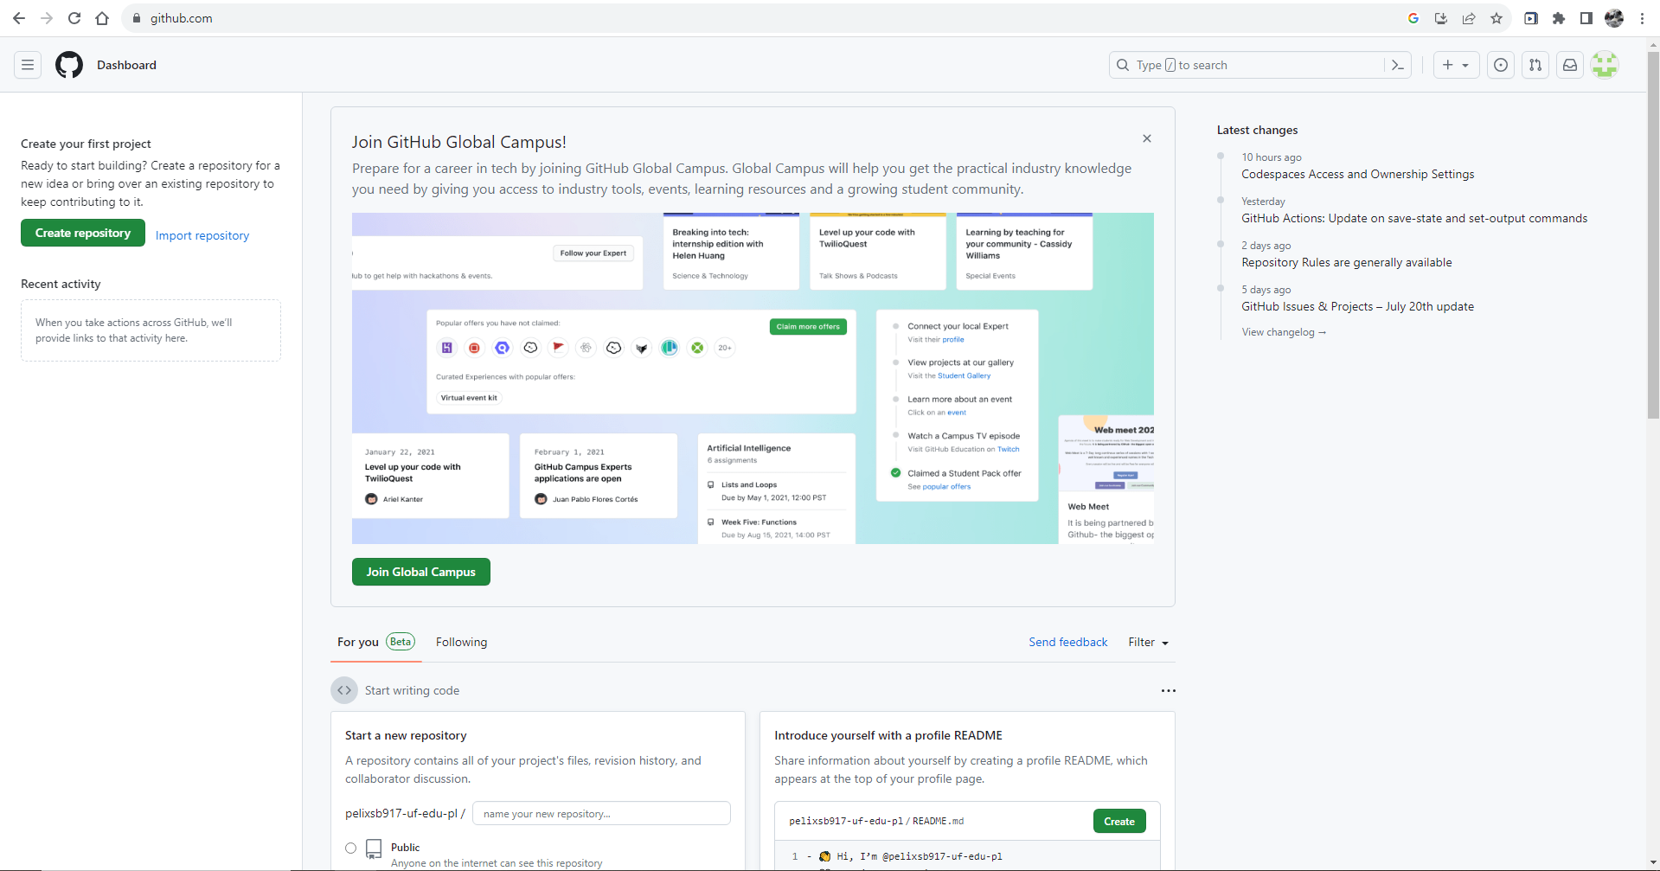The height and width of the screenshot is (871, 1660).
Task: Click the Google icon in address bar
Action: (x=1413, y=18)
